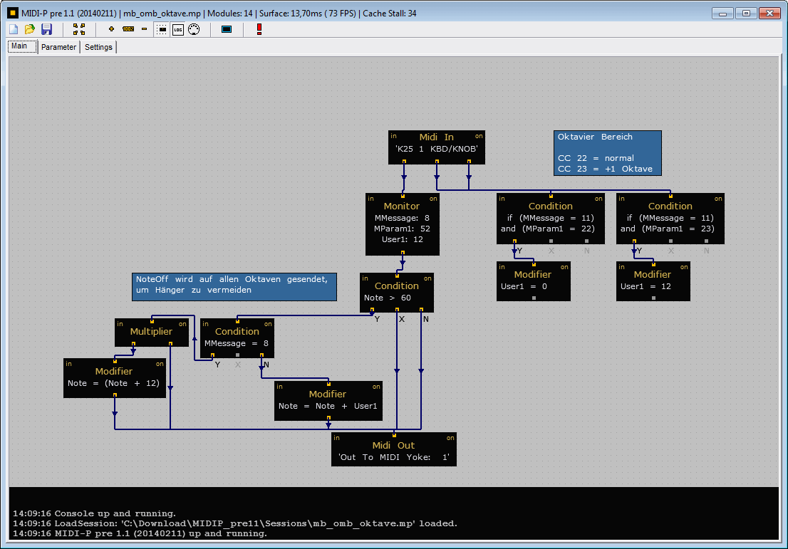The height and width of the screenshot is (549, 788).
Task: Reset zoom with the 100% icon
Action: click(128, 29)
